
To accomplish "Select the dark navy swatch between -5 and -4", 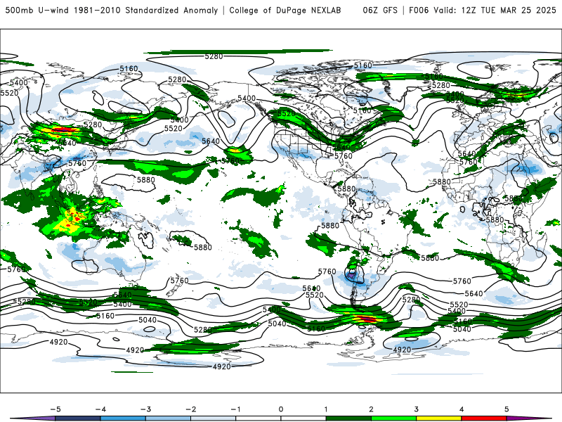I will (x=78, y=418).
